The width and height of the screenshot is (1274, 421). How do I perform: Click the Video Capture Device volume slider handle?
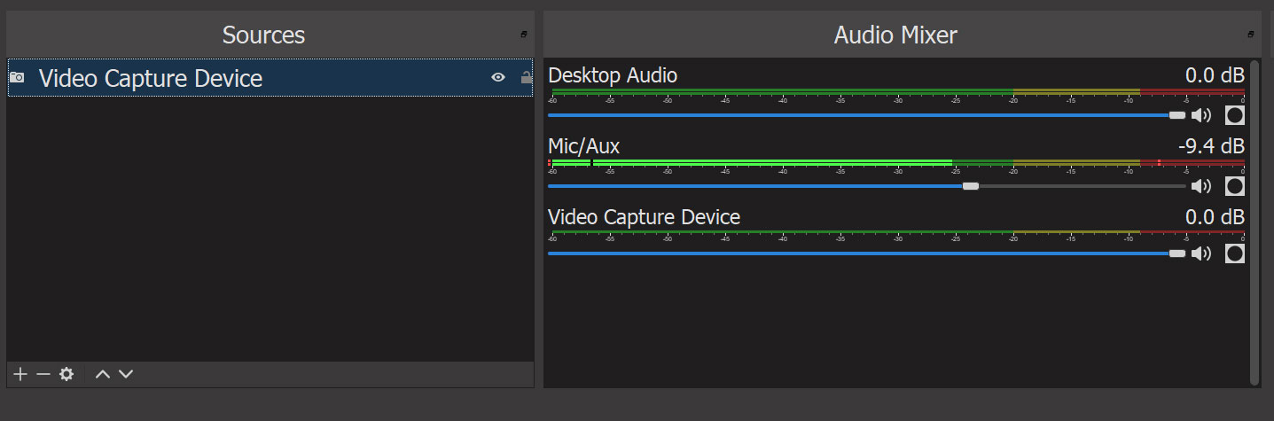pos(1176,253)
